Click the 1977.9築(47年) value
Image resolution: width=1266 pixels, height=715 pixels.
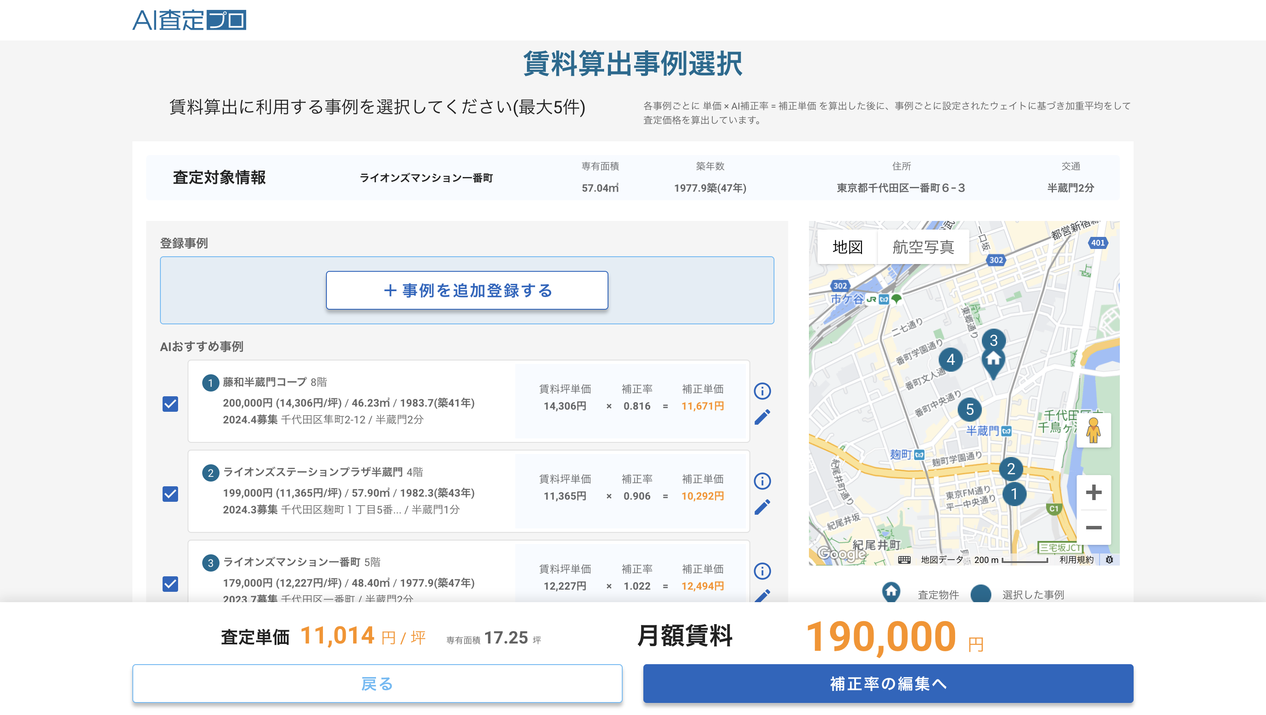coord(710,188)
